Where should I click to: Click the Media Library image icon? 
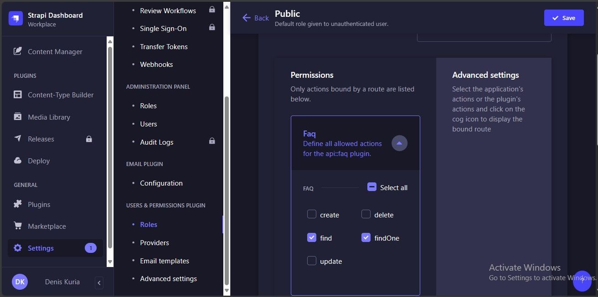point(18,116)
